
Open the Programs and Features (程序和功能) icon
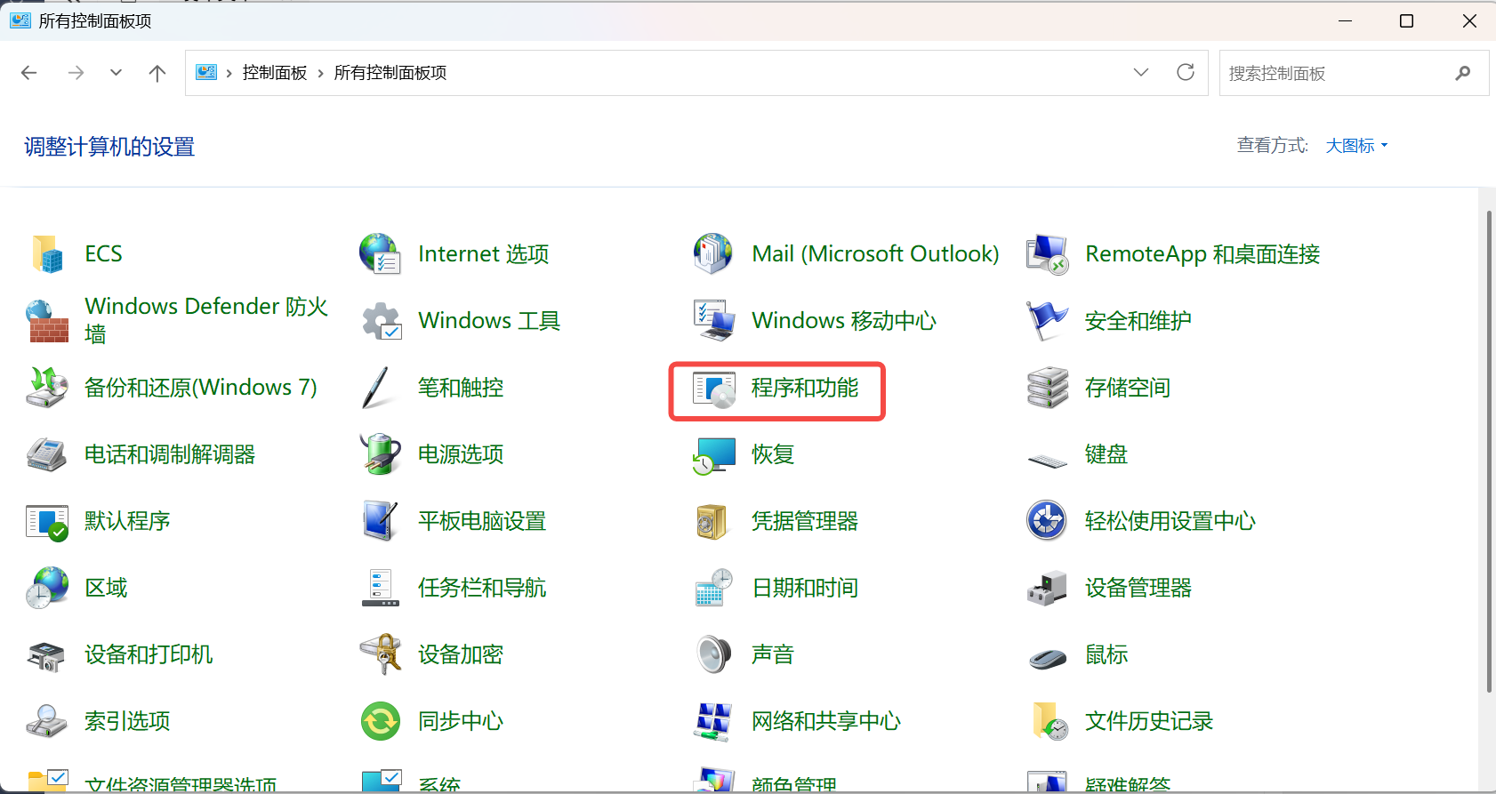pyautogui.click(x=714, y=389)
